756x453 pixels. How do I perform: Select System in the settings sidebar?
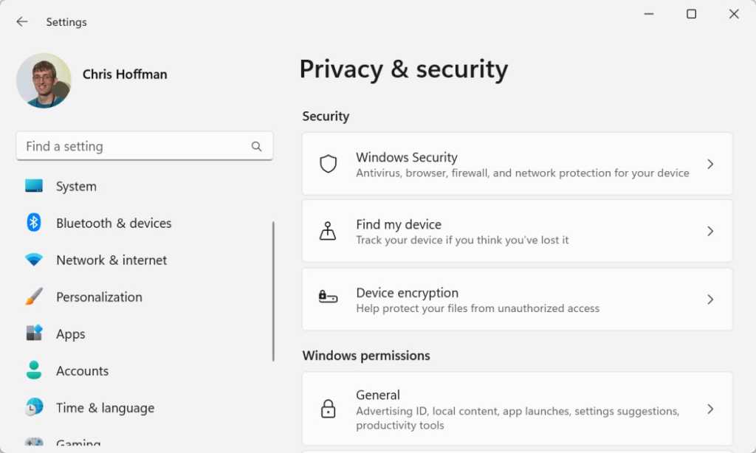coord(33,186)
